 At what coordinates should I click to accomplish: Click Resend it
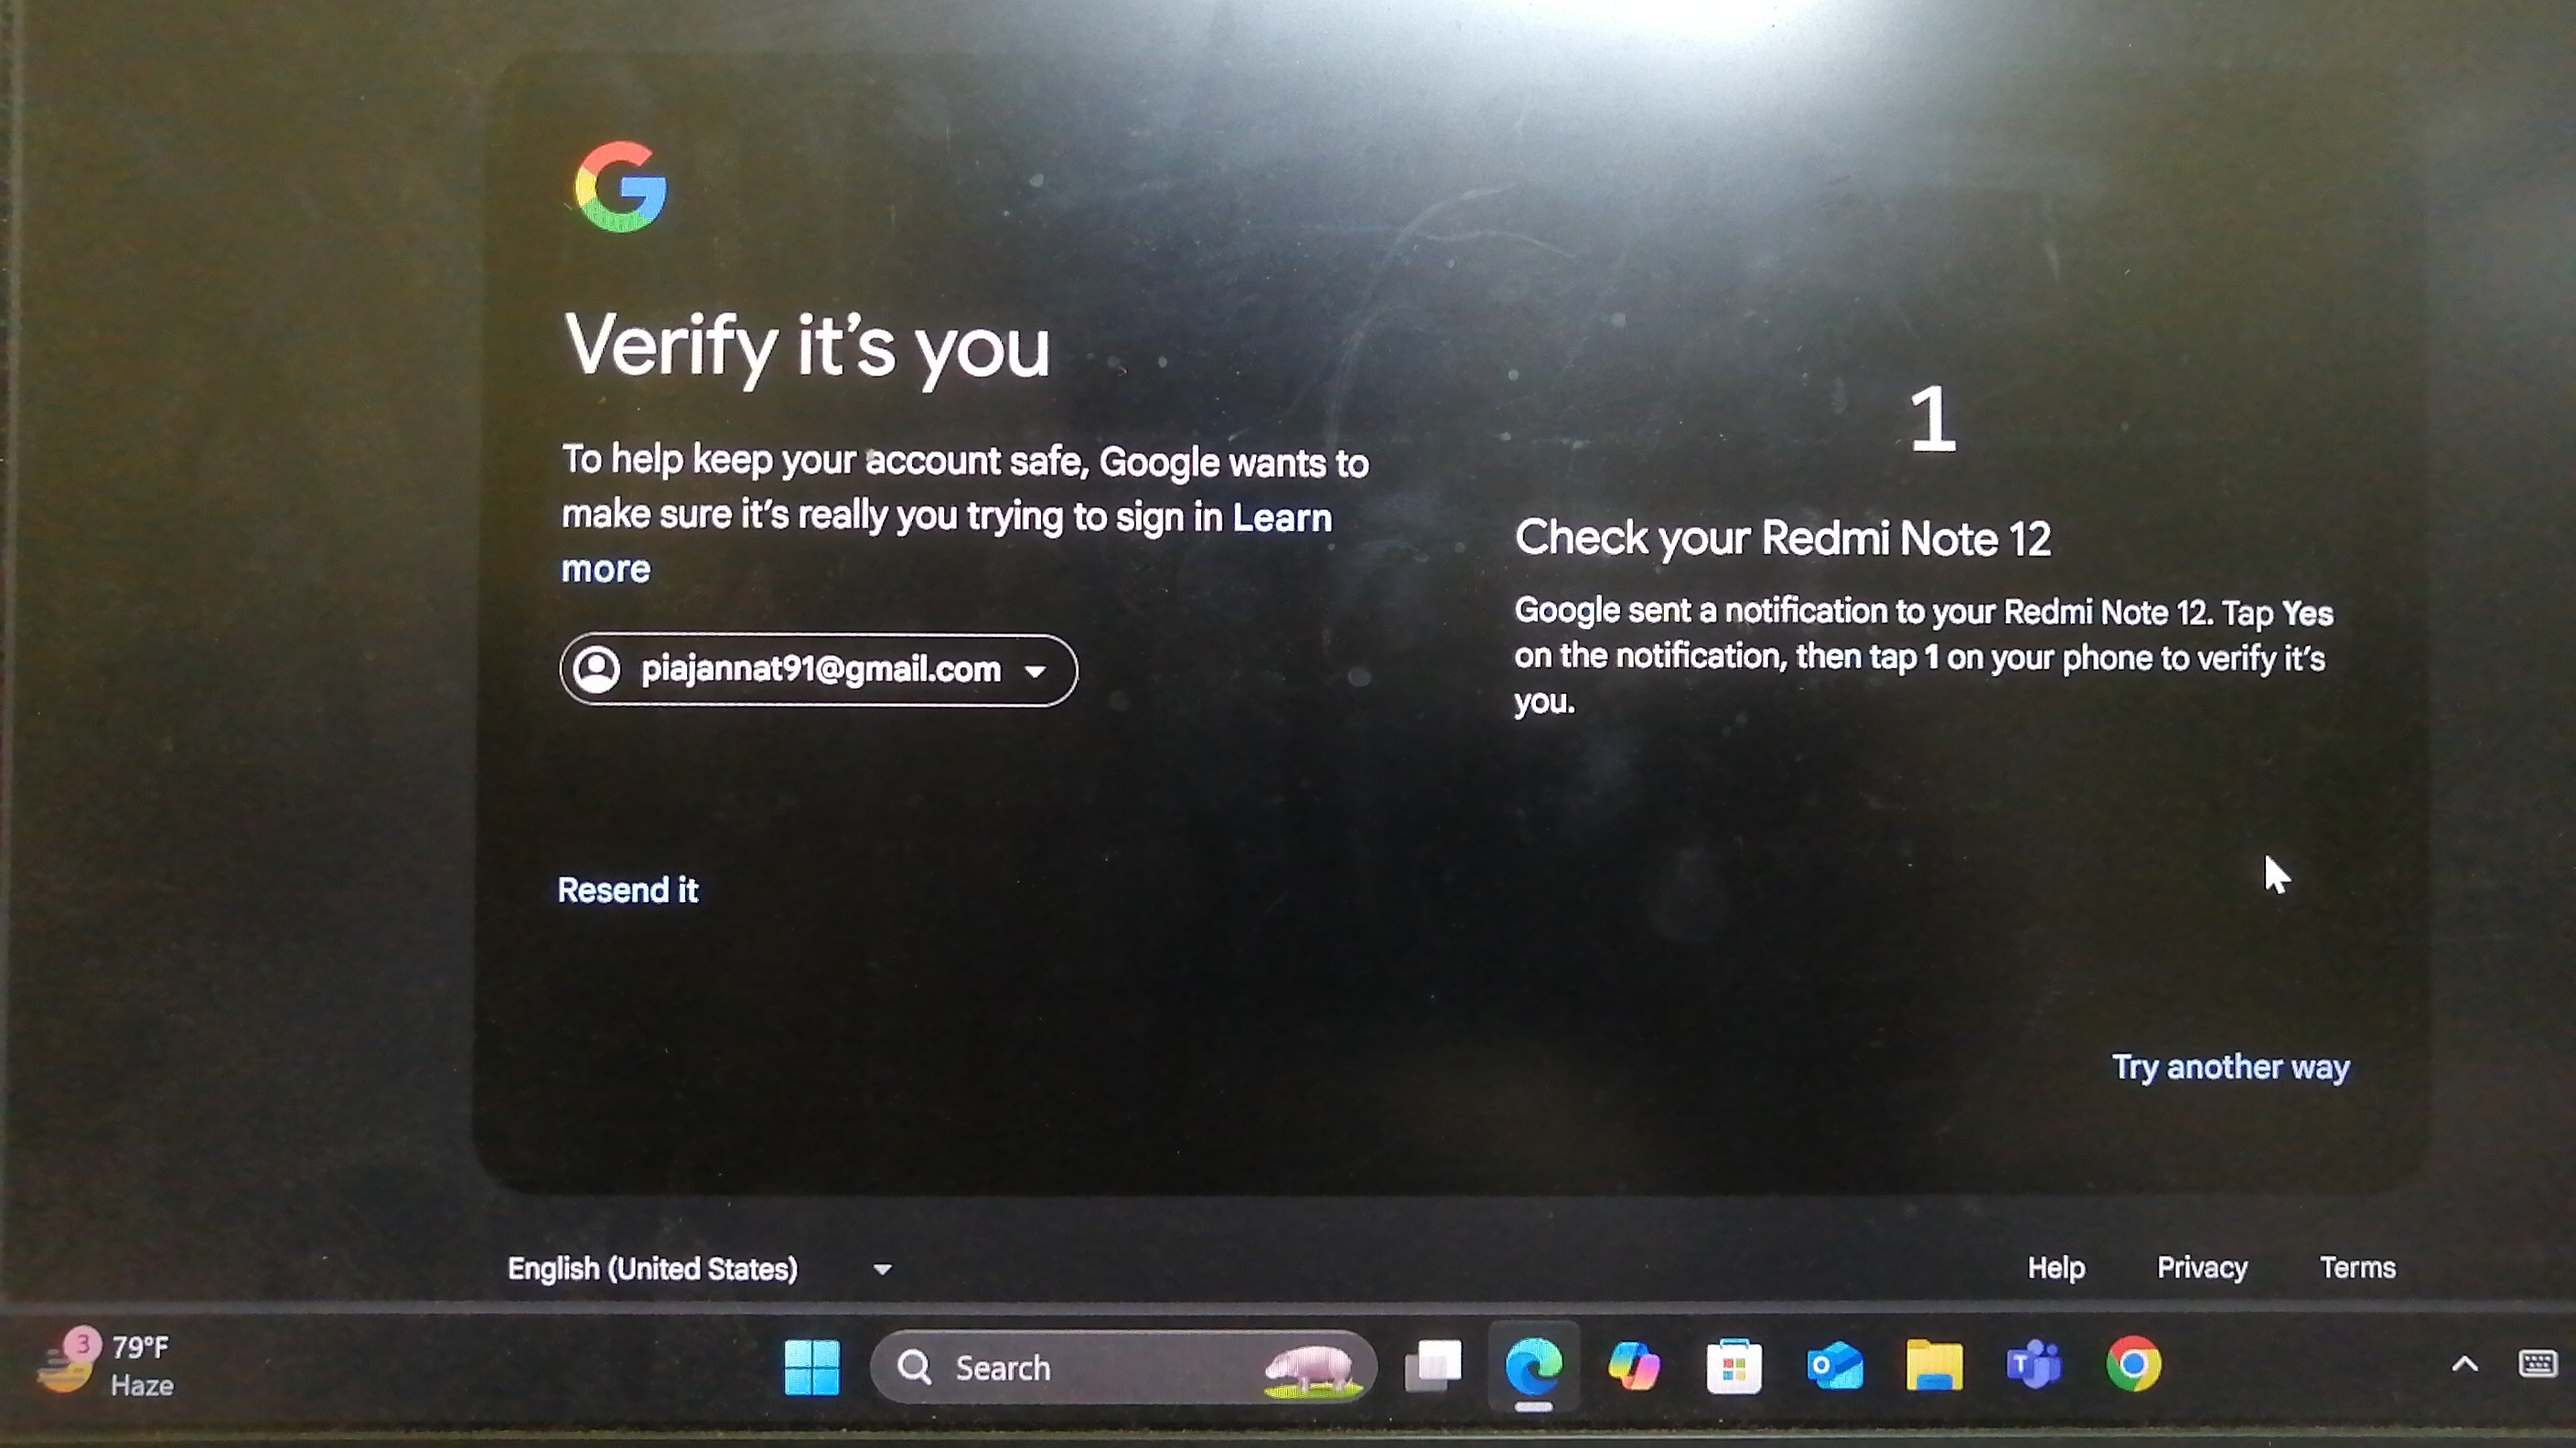[627, 890]
